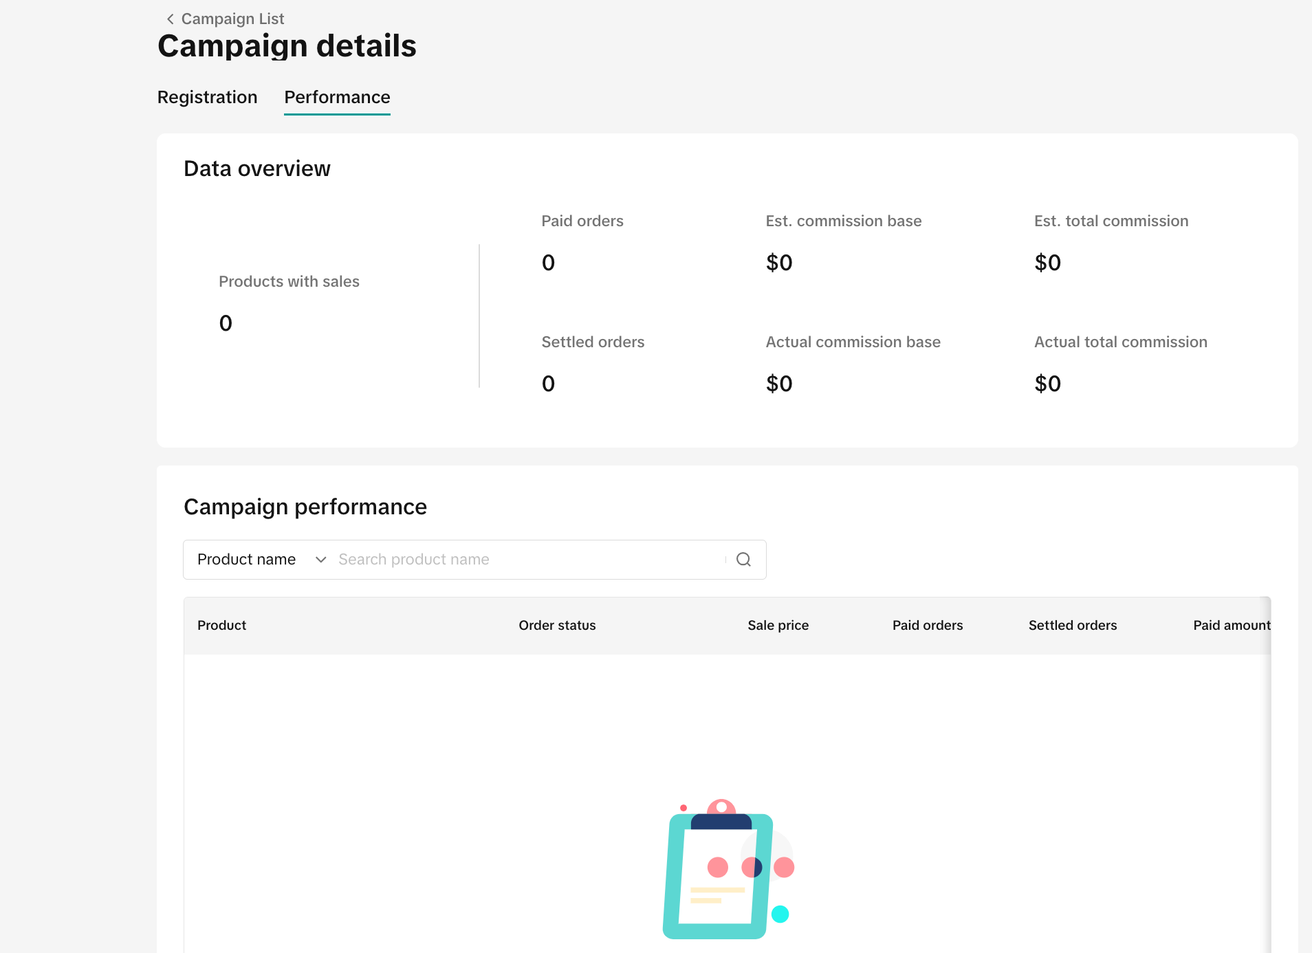Go back to Campaign List
This screenshot has width=1312, height=953.
point(232,19)
